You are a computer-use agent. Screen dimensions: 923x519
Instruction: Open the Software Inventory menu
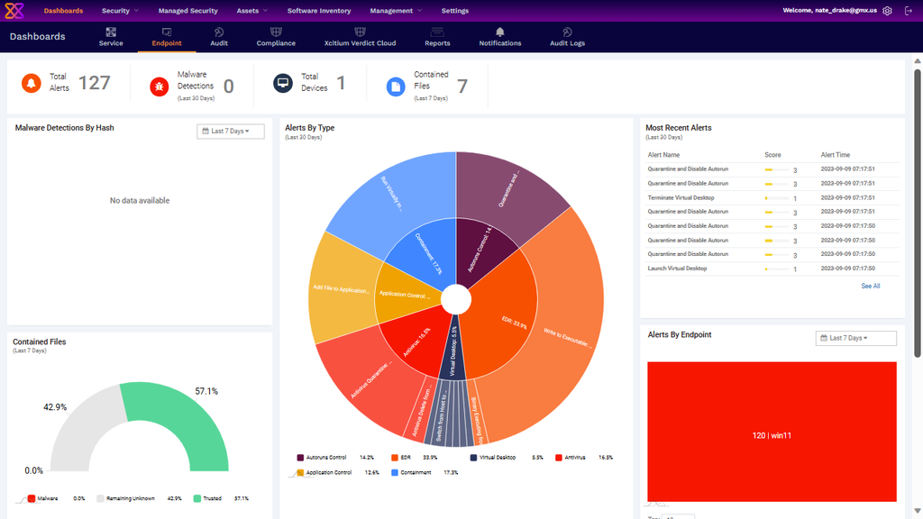(x=319, y=11)
